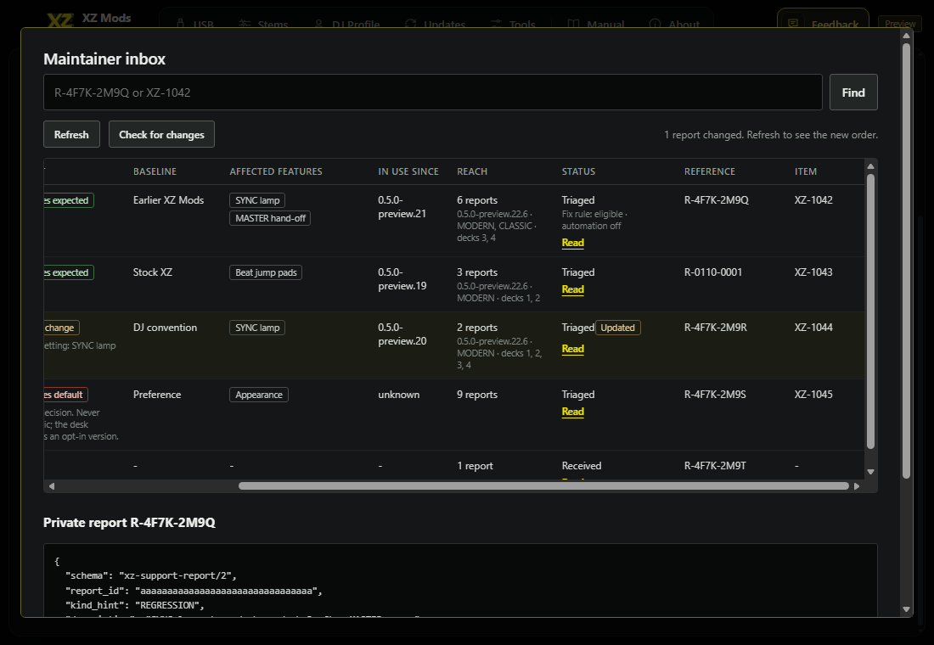
Task: Focus the report reference search field
Action: pyautogui.click(x=432, y=93)
